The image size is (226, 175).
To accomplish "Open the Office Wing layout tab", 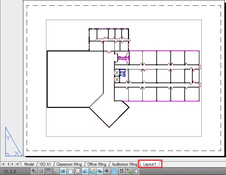I will (x=97, y=164).
